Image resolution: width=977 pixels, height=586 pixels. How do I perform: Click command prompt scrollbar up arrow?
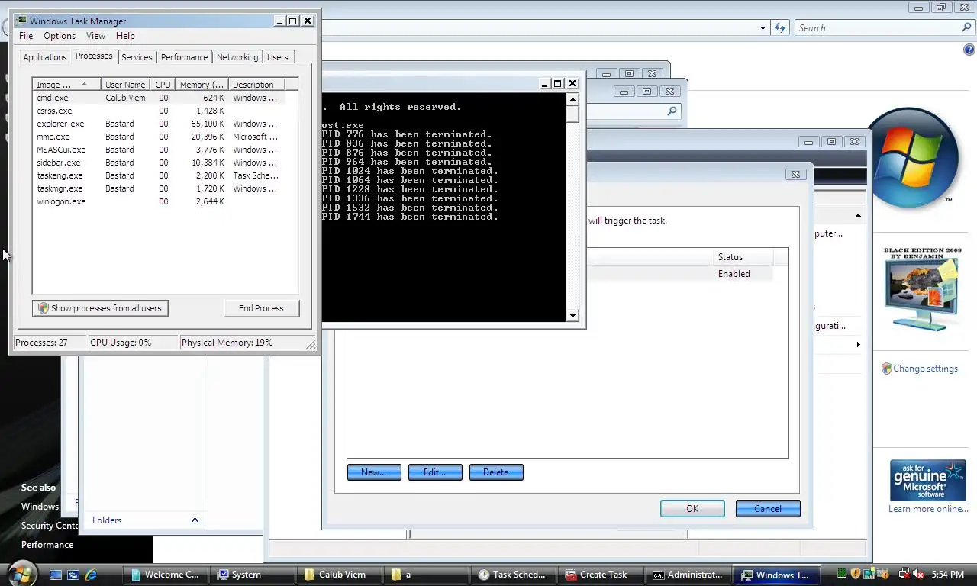[572, 99]
